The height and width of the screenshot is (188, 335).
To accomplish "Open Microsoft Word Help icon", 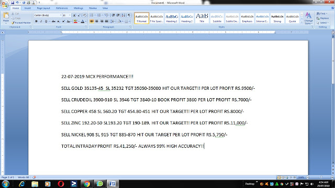I will point(333,8).
